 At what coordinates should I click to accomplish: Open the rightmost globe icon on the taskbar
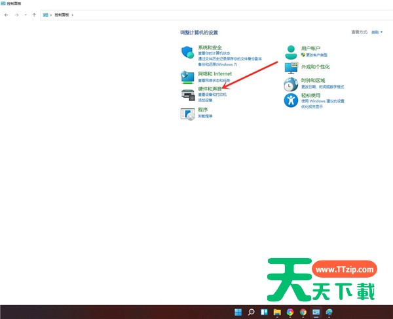tap(329, 312)
